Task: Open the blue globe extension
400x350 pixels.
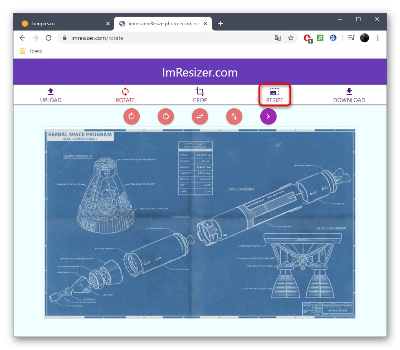Action: point(333,38)
